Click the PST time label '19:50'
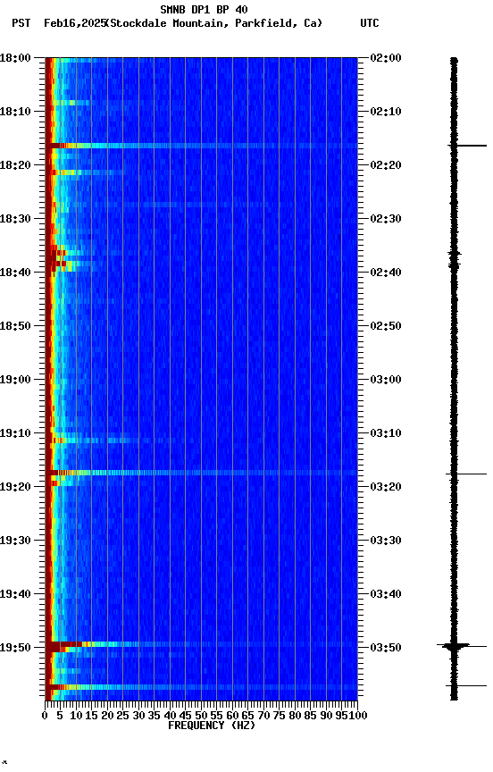This screenshot has width=493, height=772. tap(15, 648)
